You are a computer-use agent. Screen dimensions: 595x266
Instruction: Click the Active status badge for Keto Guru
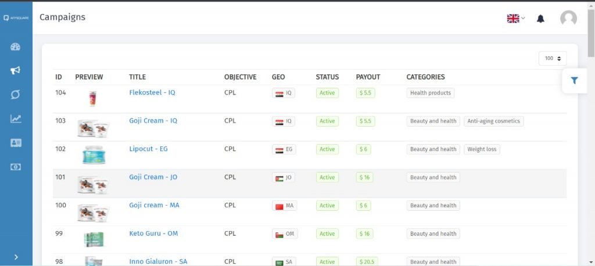pos(327,233)
